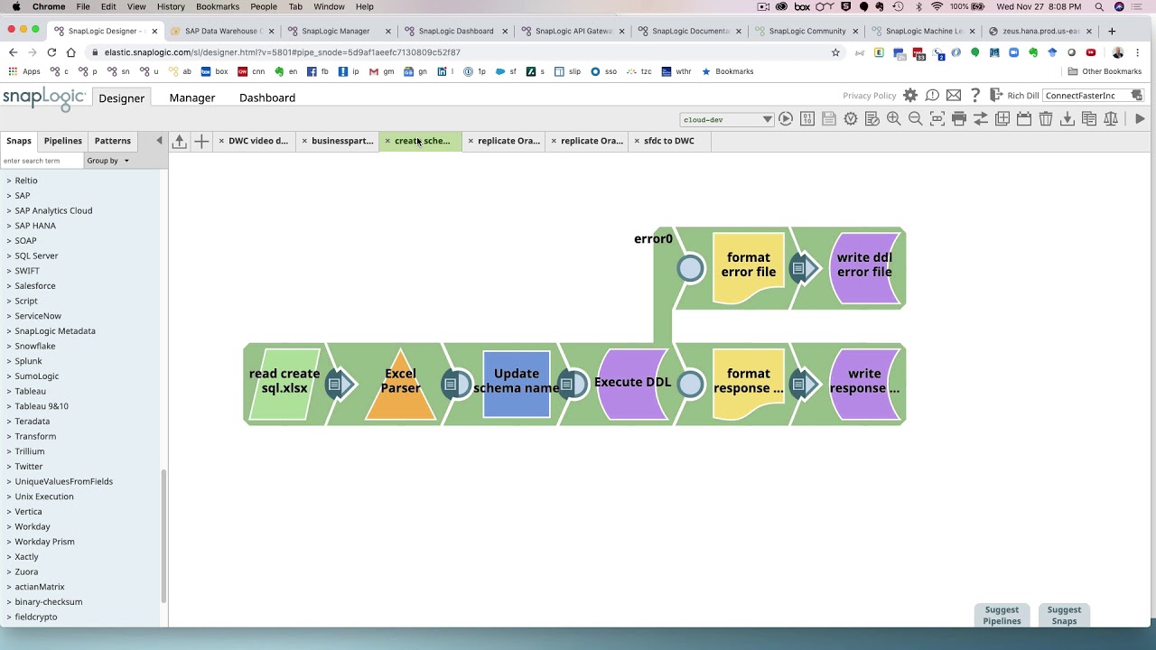This screenshot has width=1156, height=650.
Task: Fit the pipeline to the screen
Action: coord(937,119)
